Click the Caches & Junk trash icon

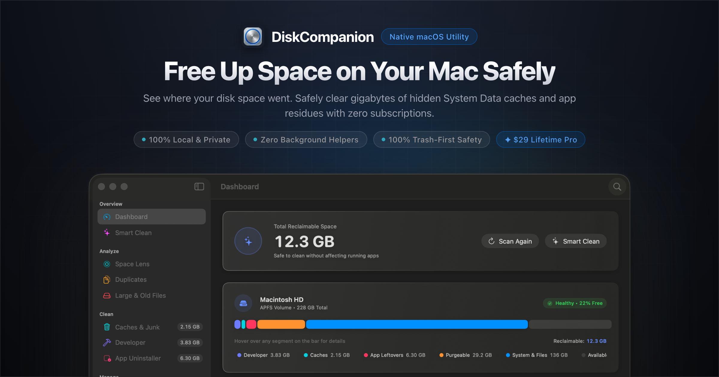point(107,327)
